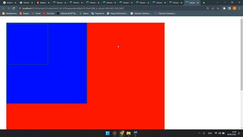Open the Wi-Fi network tray icon

coord(216,133)
